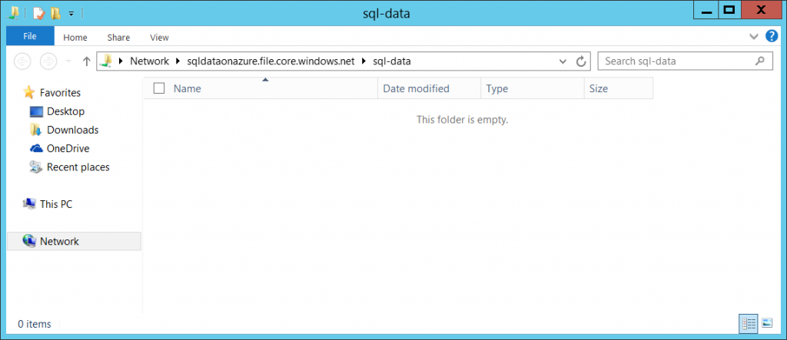
Task: Sort by Date modified column
Action: pyautogui.click(x=416, y=88)
